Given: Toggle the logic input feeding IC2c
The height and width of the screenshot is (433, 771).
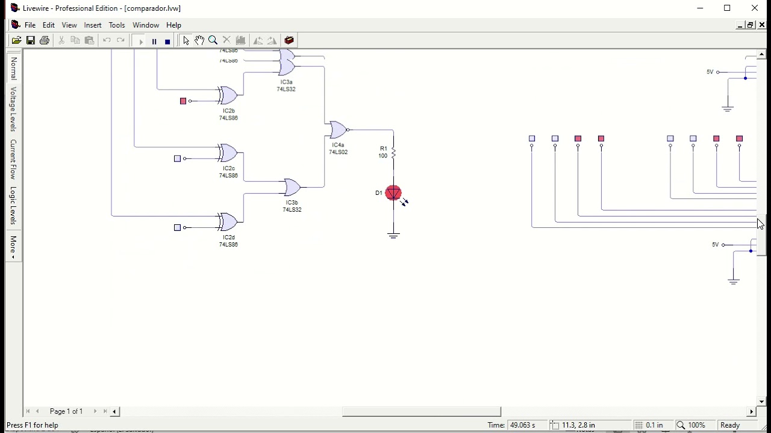Looking at the screenshot, I should [177, 159].
